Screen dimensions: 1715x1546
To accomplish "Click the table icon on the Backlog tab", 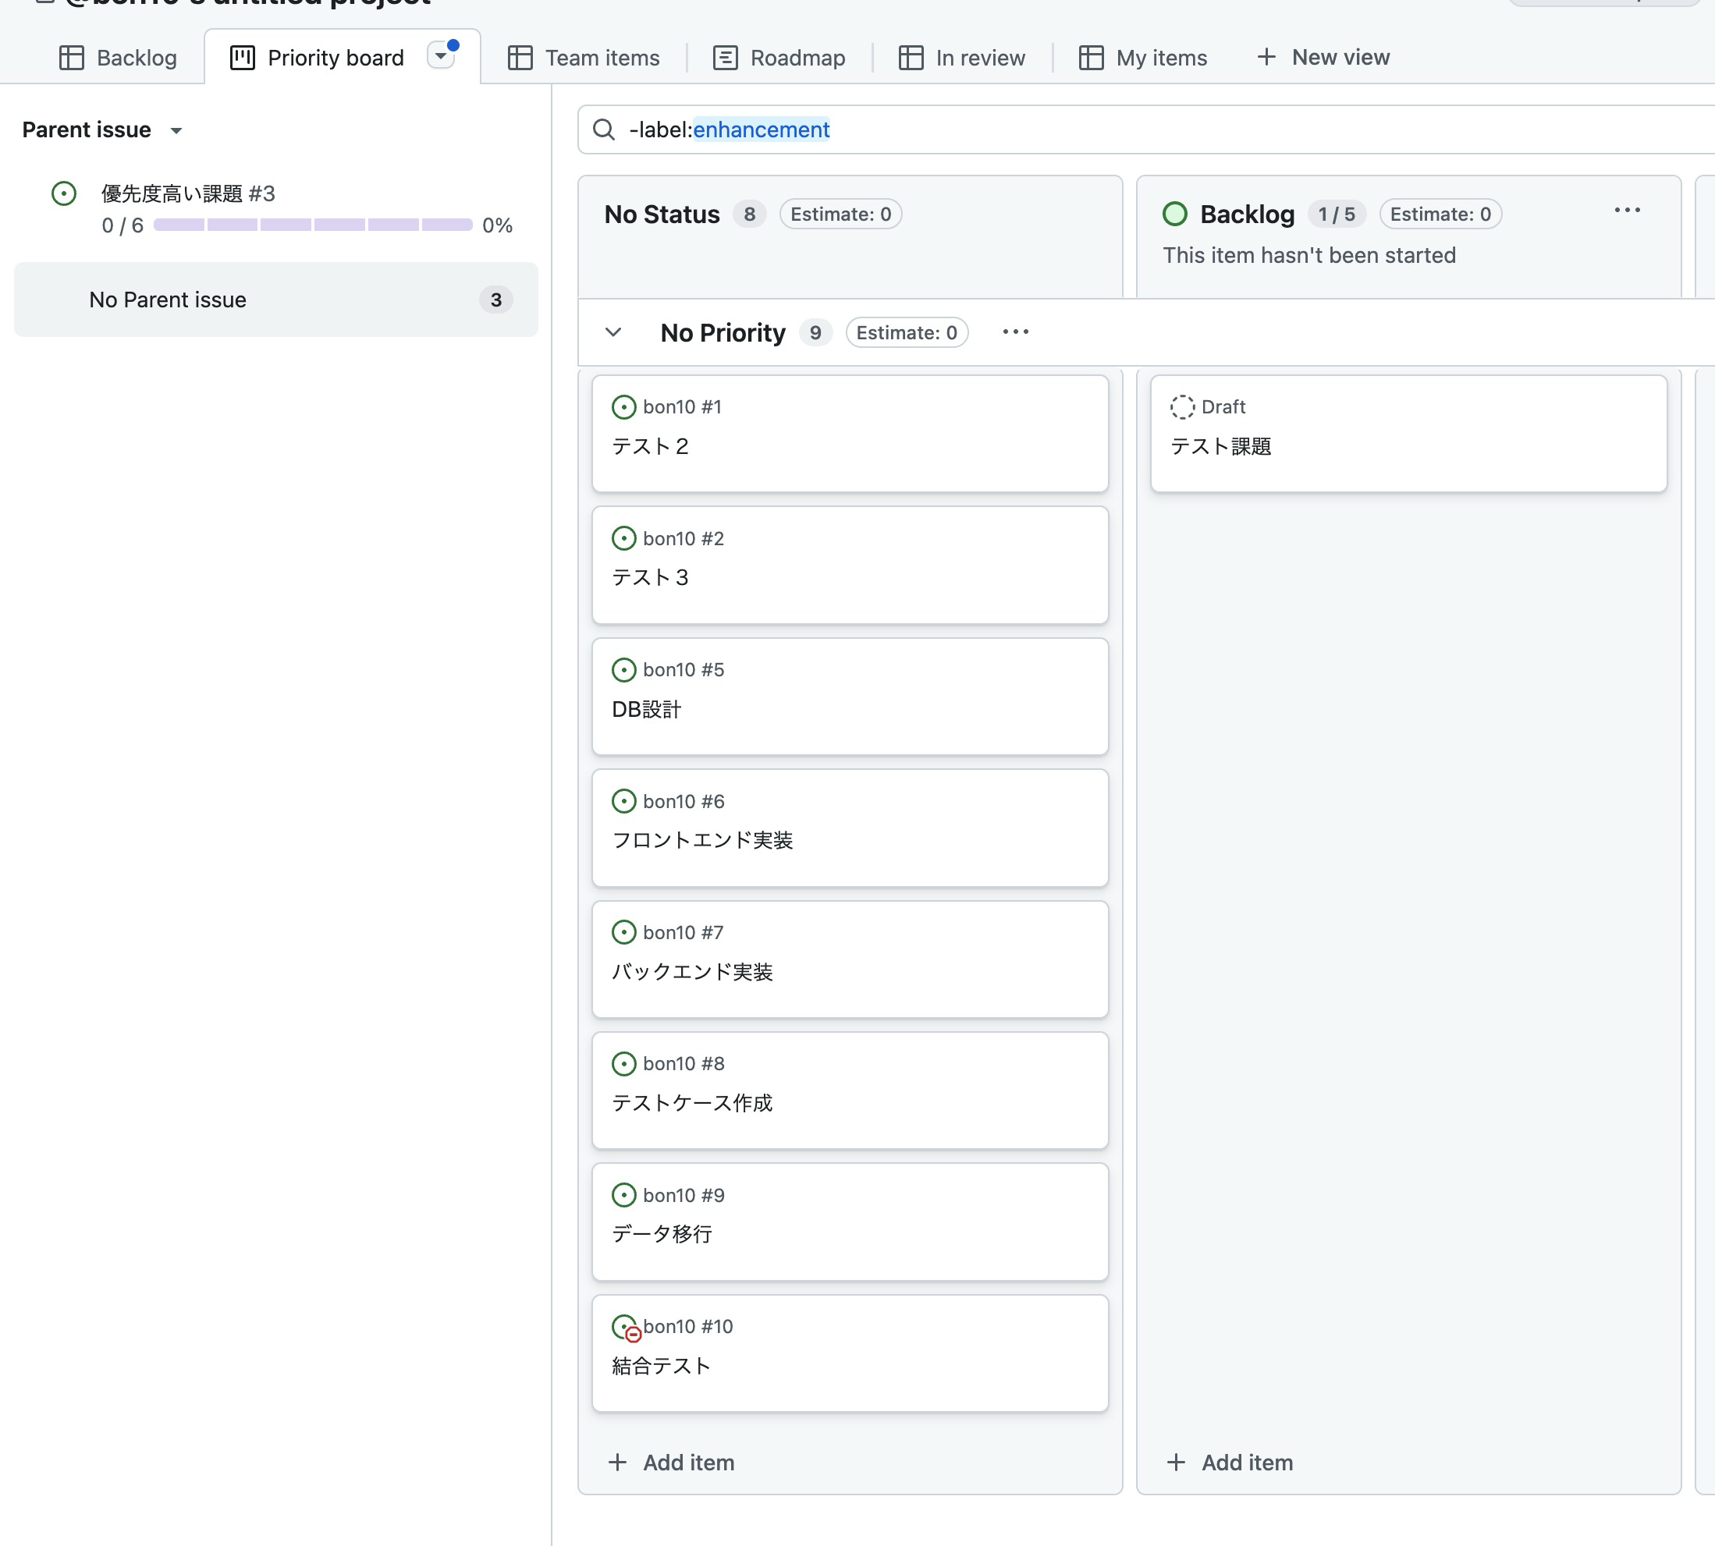I will 71,57.
